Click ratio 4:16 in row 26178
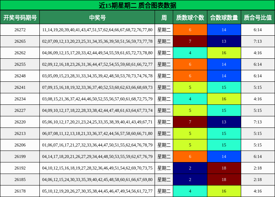275x197 pixels. click(x=258, y=191)
